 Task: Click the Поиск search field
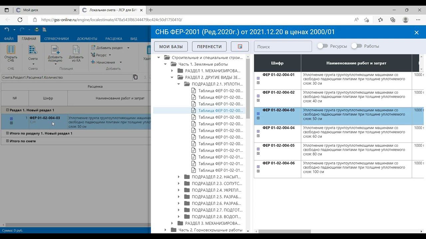pos(283,46)
